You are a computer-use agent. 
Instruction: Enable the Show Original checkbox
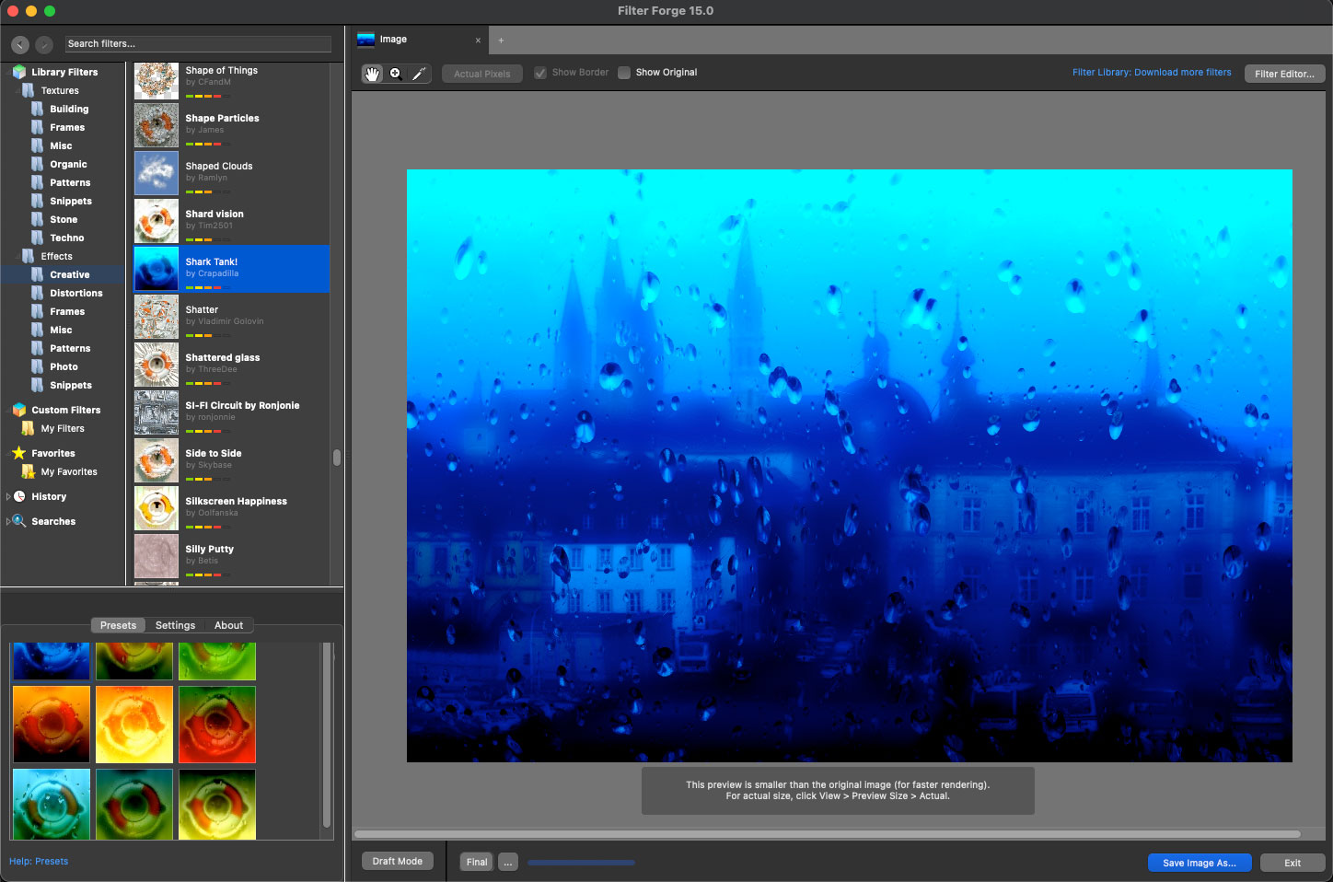pyautogui.click(x=624, y=73)
